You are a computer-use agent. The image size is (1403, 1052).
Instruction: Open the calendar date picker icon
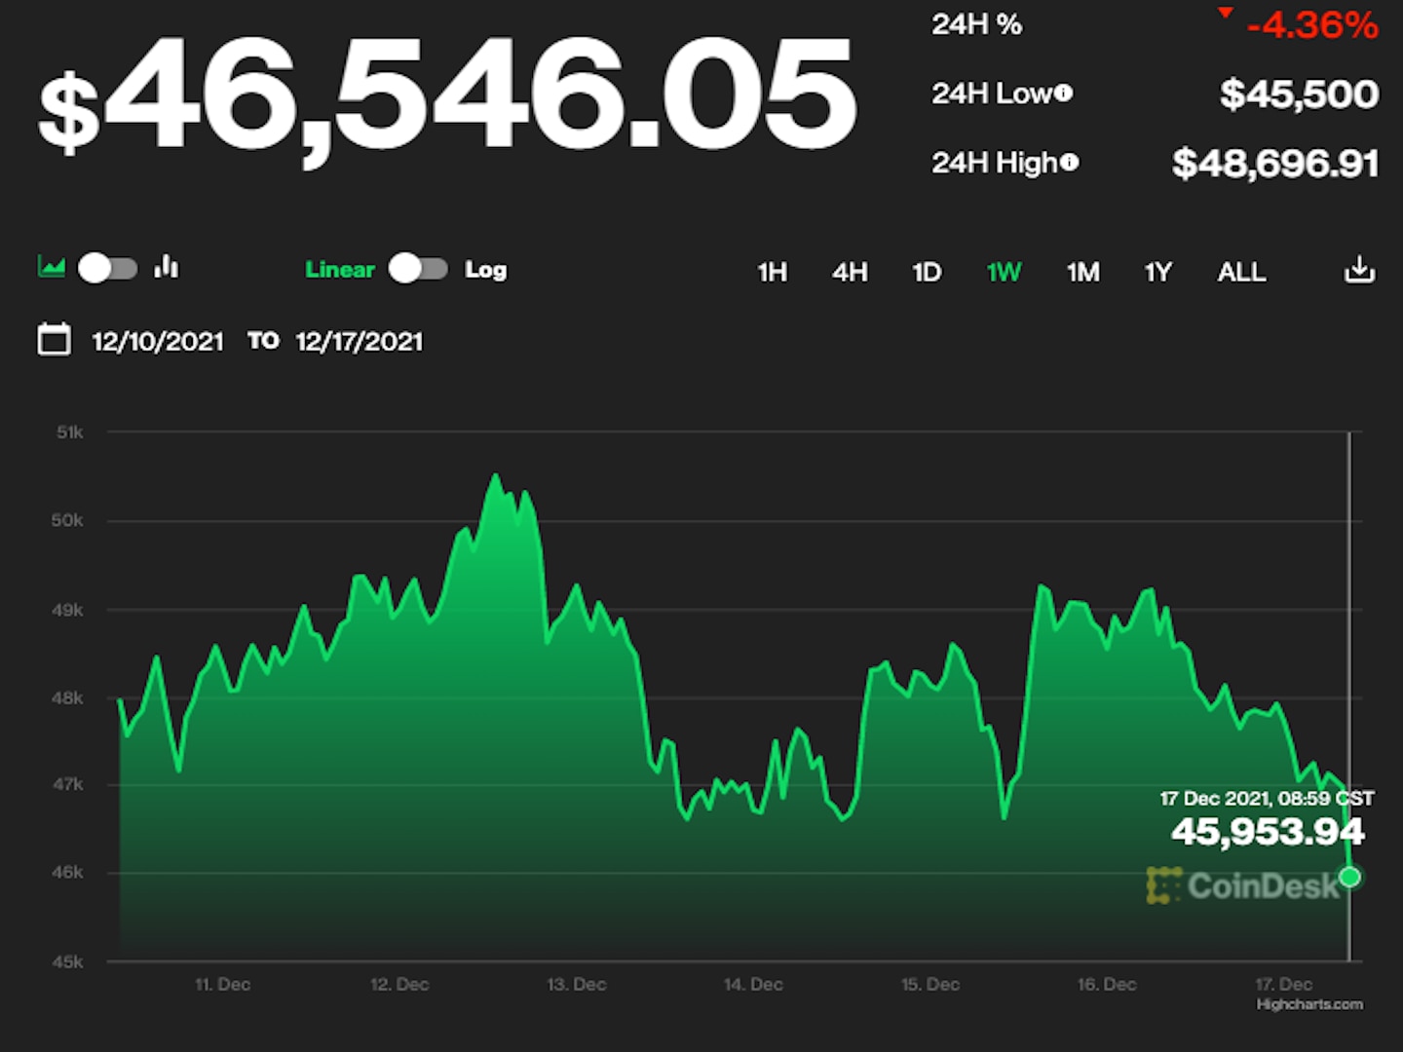(54, 340)
